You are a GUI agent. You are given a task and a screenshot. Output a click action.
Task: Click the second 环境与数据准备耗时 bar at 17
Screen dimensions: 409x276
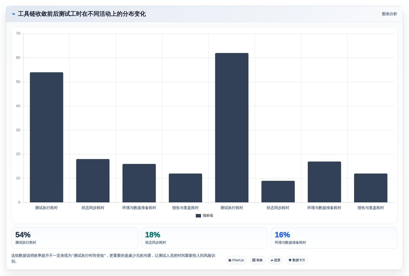pyautogui.click(x=324, y=182)
